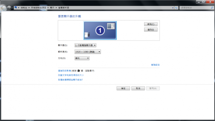
Task: Click the 改變文字和其他項目的大小 link
Action: click(71, 75)
